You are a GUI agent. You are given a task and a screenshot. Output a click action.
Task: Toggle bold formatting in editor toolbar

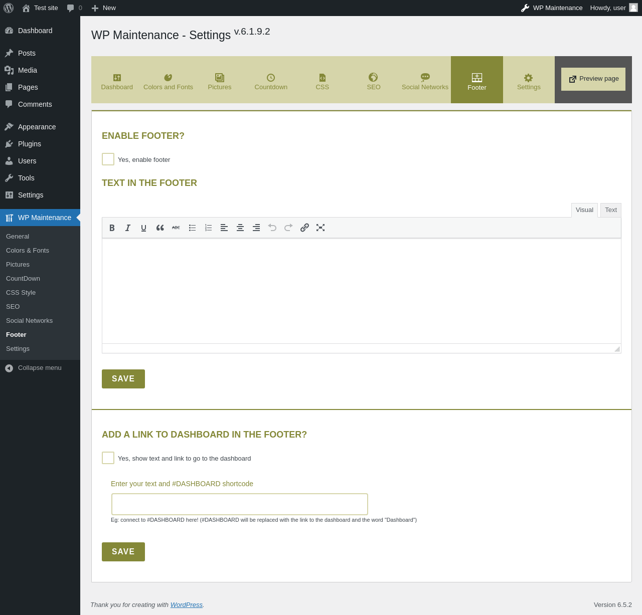tap(112, 228)
